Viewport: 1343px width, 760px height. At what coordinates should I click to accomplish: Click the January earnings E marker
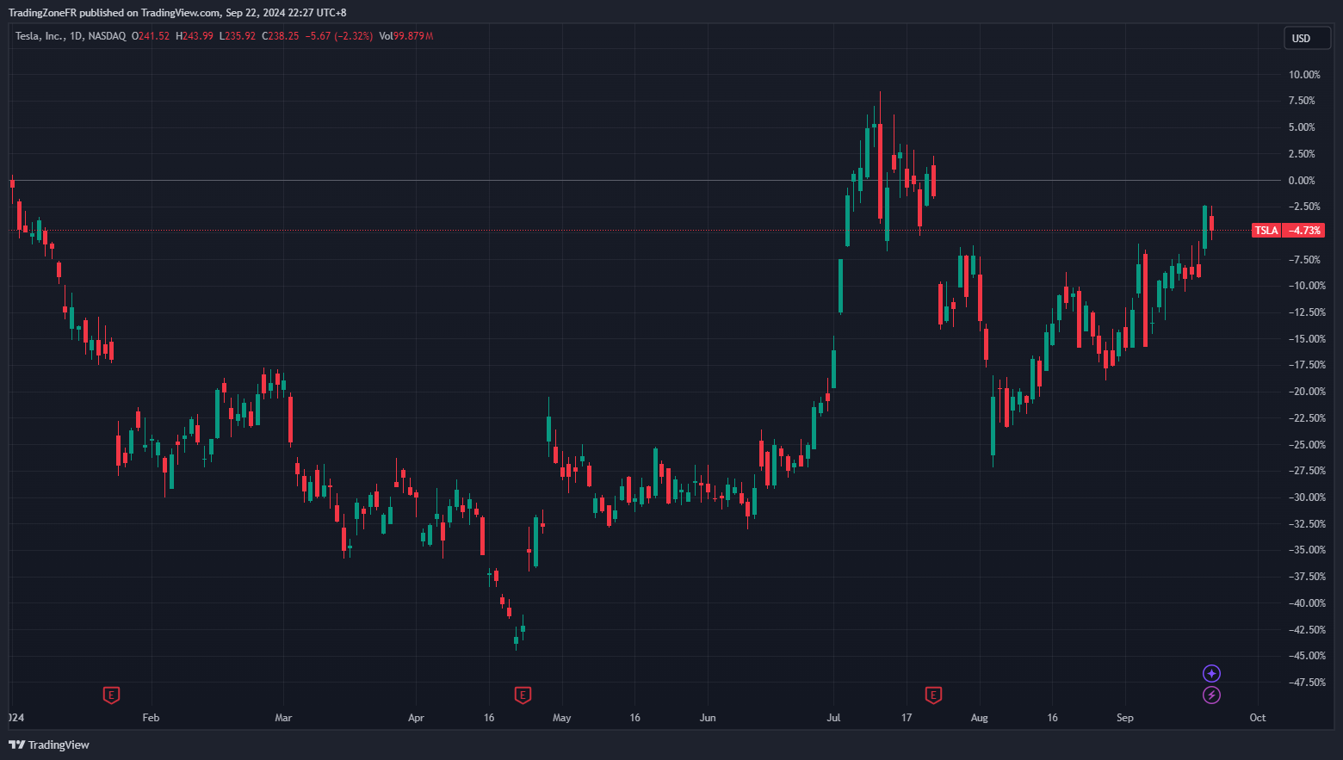(x=111, y=695)
